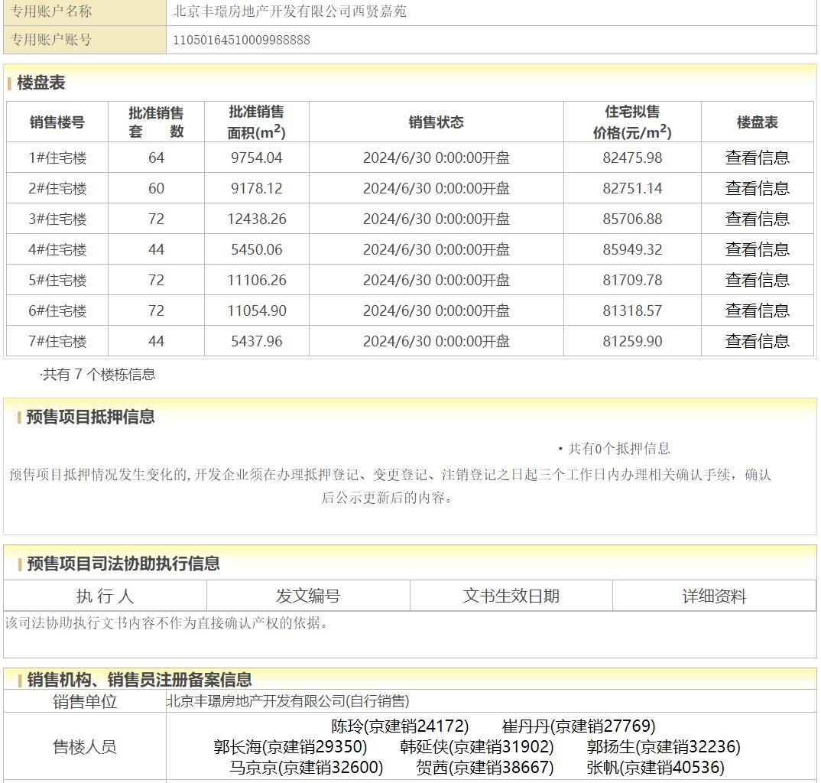Click salesperson 张帆(京建销40536)
821x783 pixels.
[656, 768]
